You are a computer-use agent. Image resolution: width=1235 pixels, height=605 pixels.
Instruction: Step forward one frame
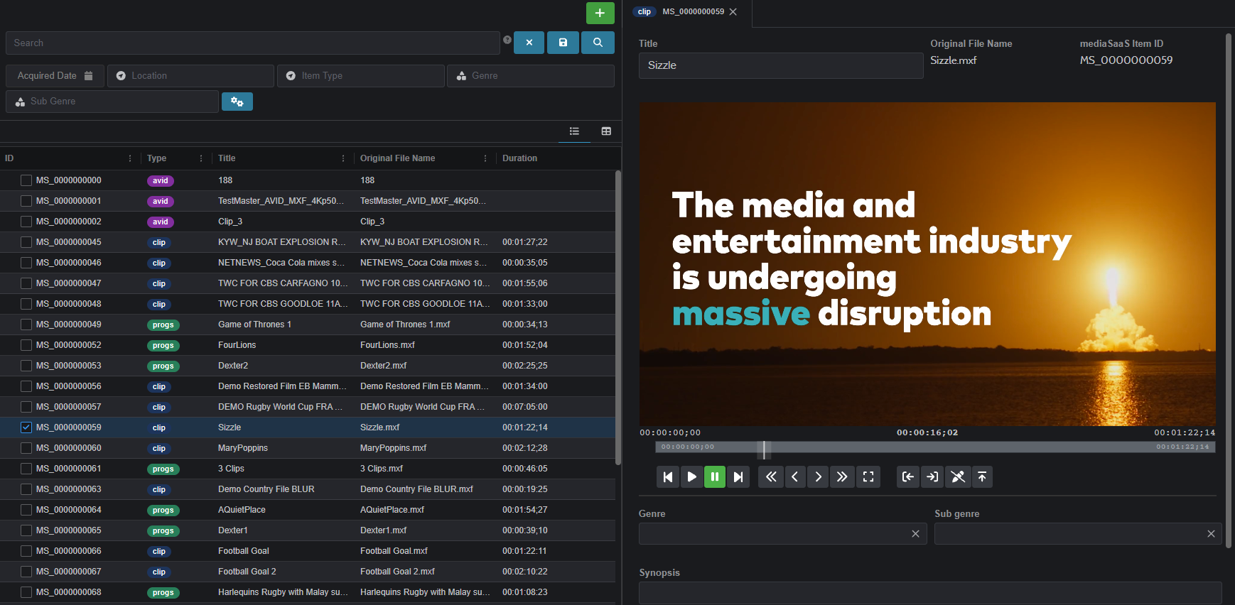(x=818, y=477)
